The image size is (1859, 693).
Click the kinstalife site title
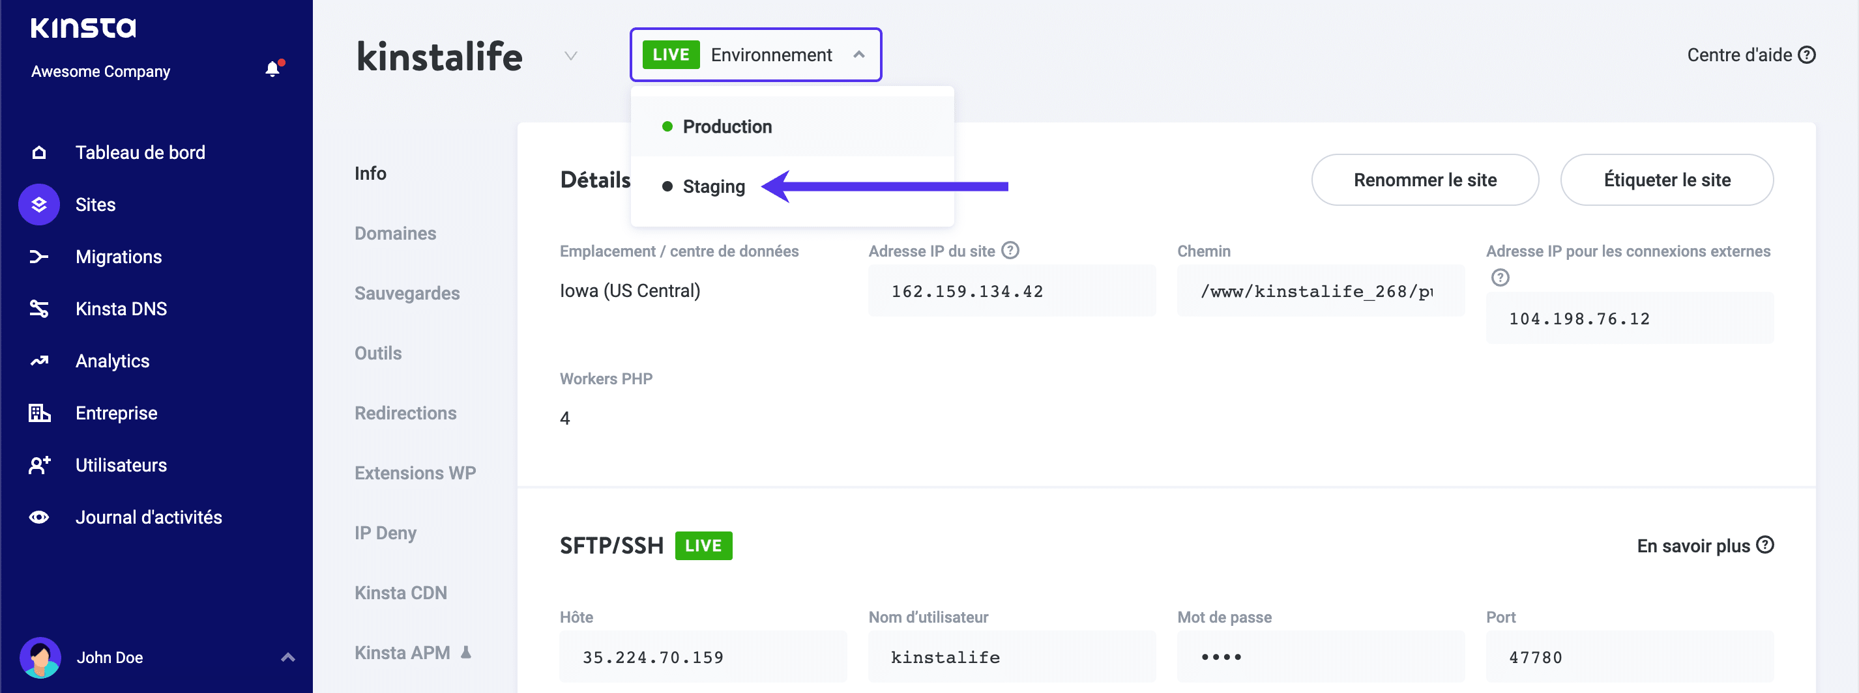click(x=439, y=56)
